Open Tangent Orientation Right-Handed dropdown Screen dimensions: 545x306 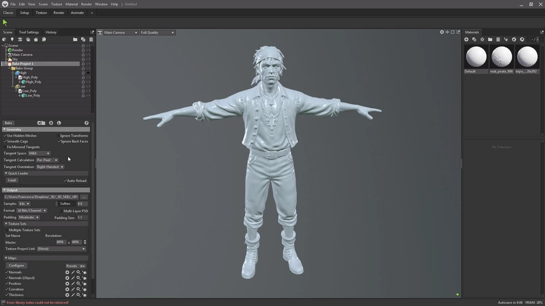(x=50, y=167)
